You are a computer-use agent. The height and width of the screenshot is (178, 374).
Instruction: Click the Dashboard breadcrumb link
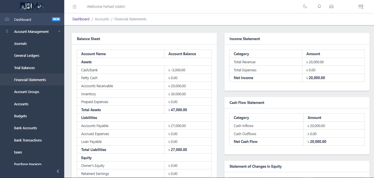tap(81, 19)
